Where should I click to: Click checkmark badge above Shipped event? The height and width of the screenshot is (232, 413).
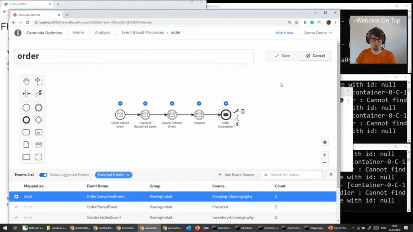pos(199,104)
